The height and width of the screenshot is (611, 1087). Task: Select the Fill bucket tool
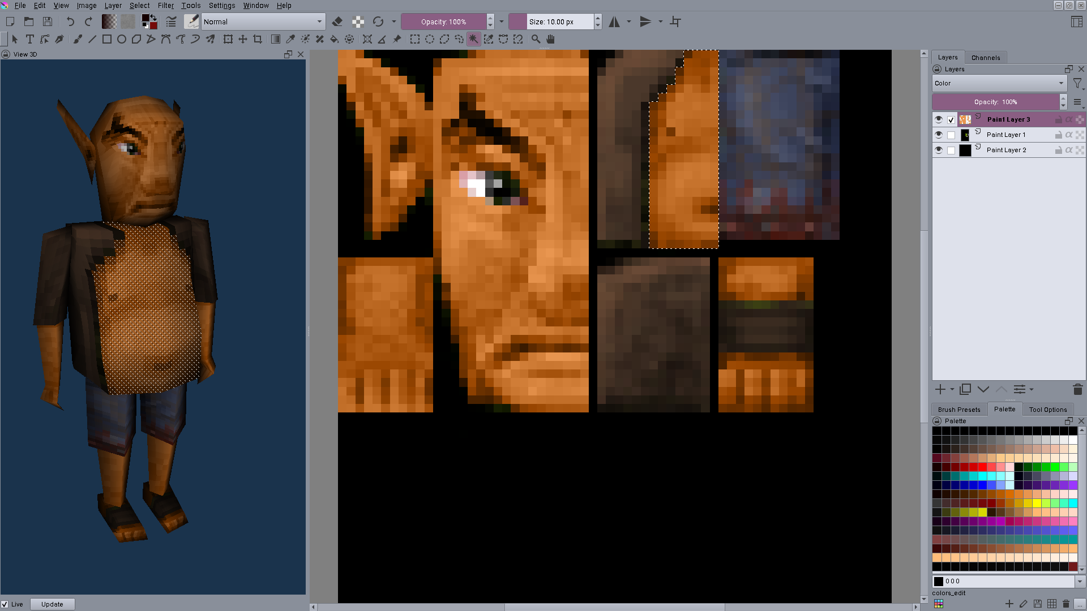point(335,39)
